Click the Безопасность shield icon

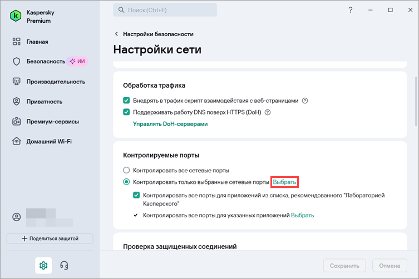click(x=16, y=61)
